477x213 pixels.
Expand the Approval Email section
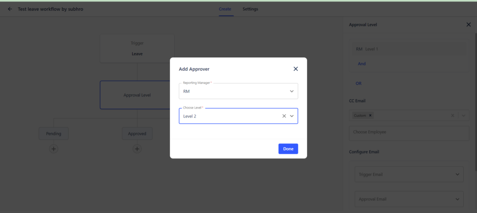[x=409, y=199]
